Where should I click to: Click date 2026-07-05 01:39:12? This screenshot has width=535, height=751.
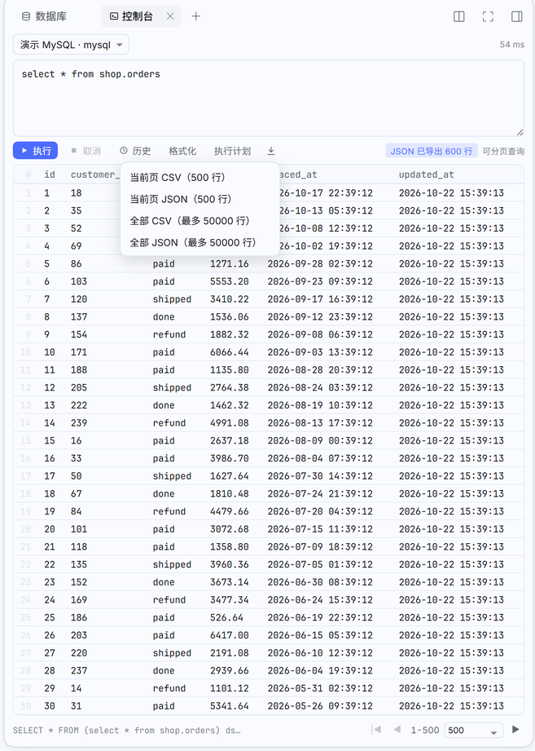320,565
